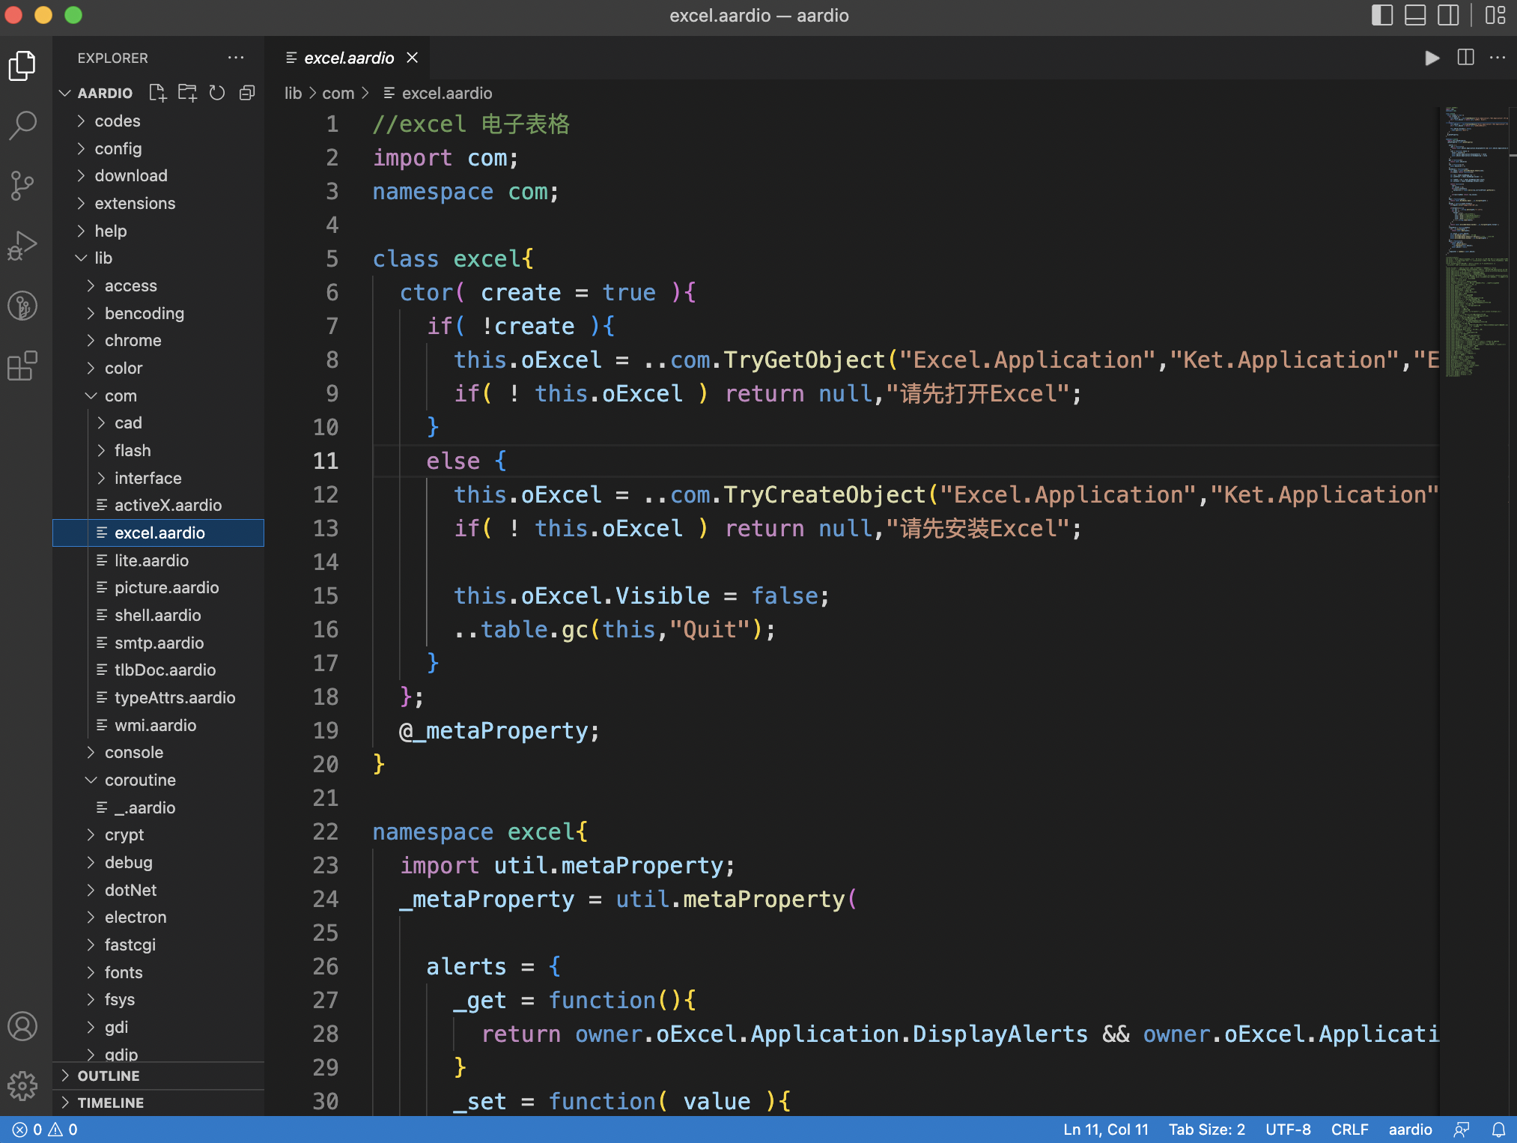This screenshot has width=1517, height=1143.
Task: Open the Extensions view
Action: point(22,366)
